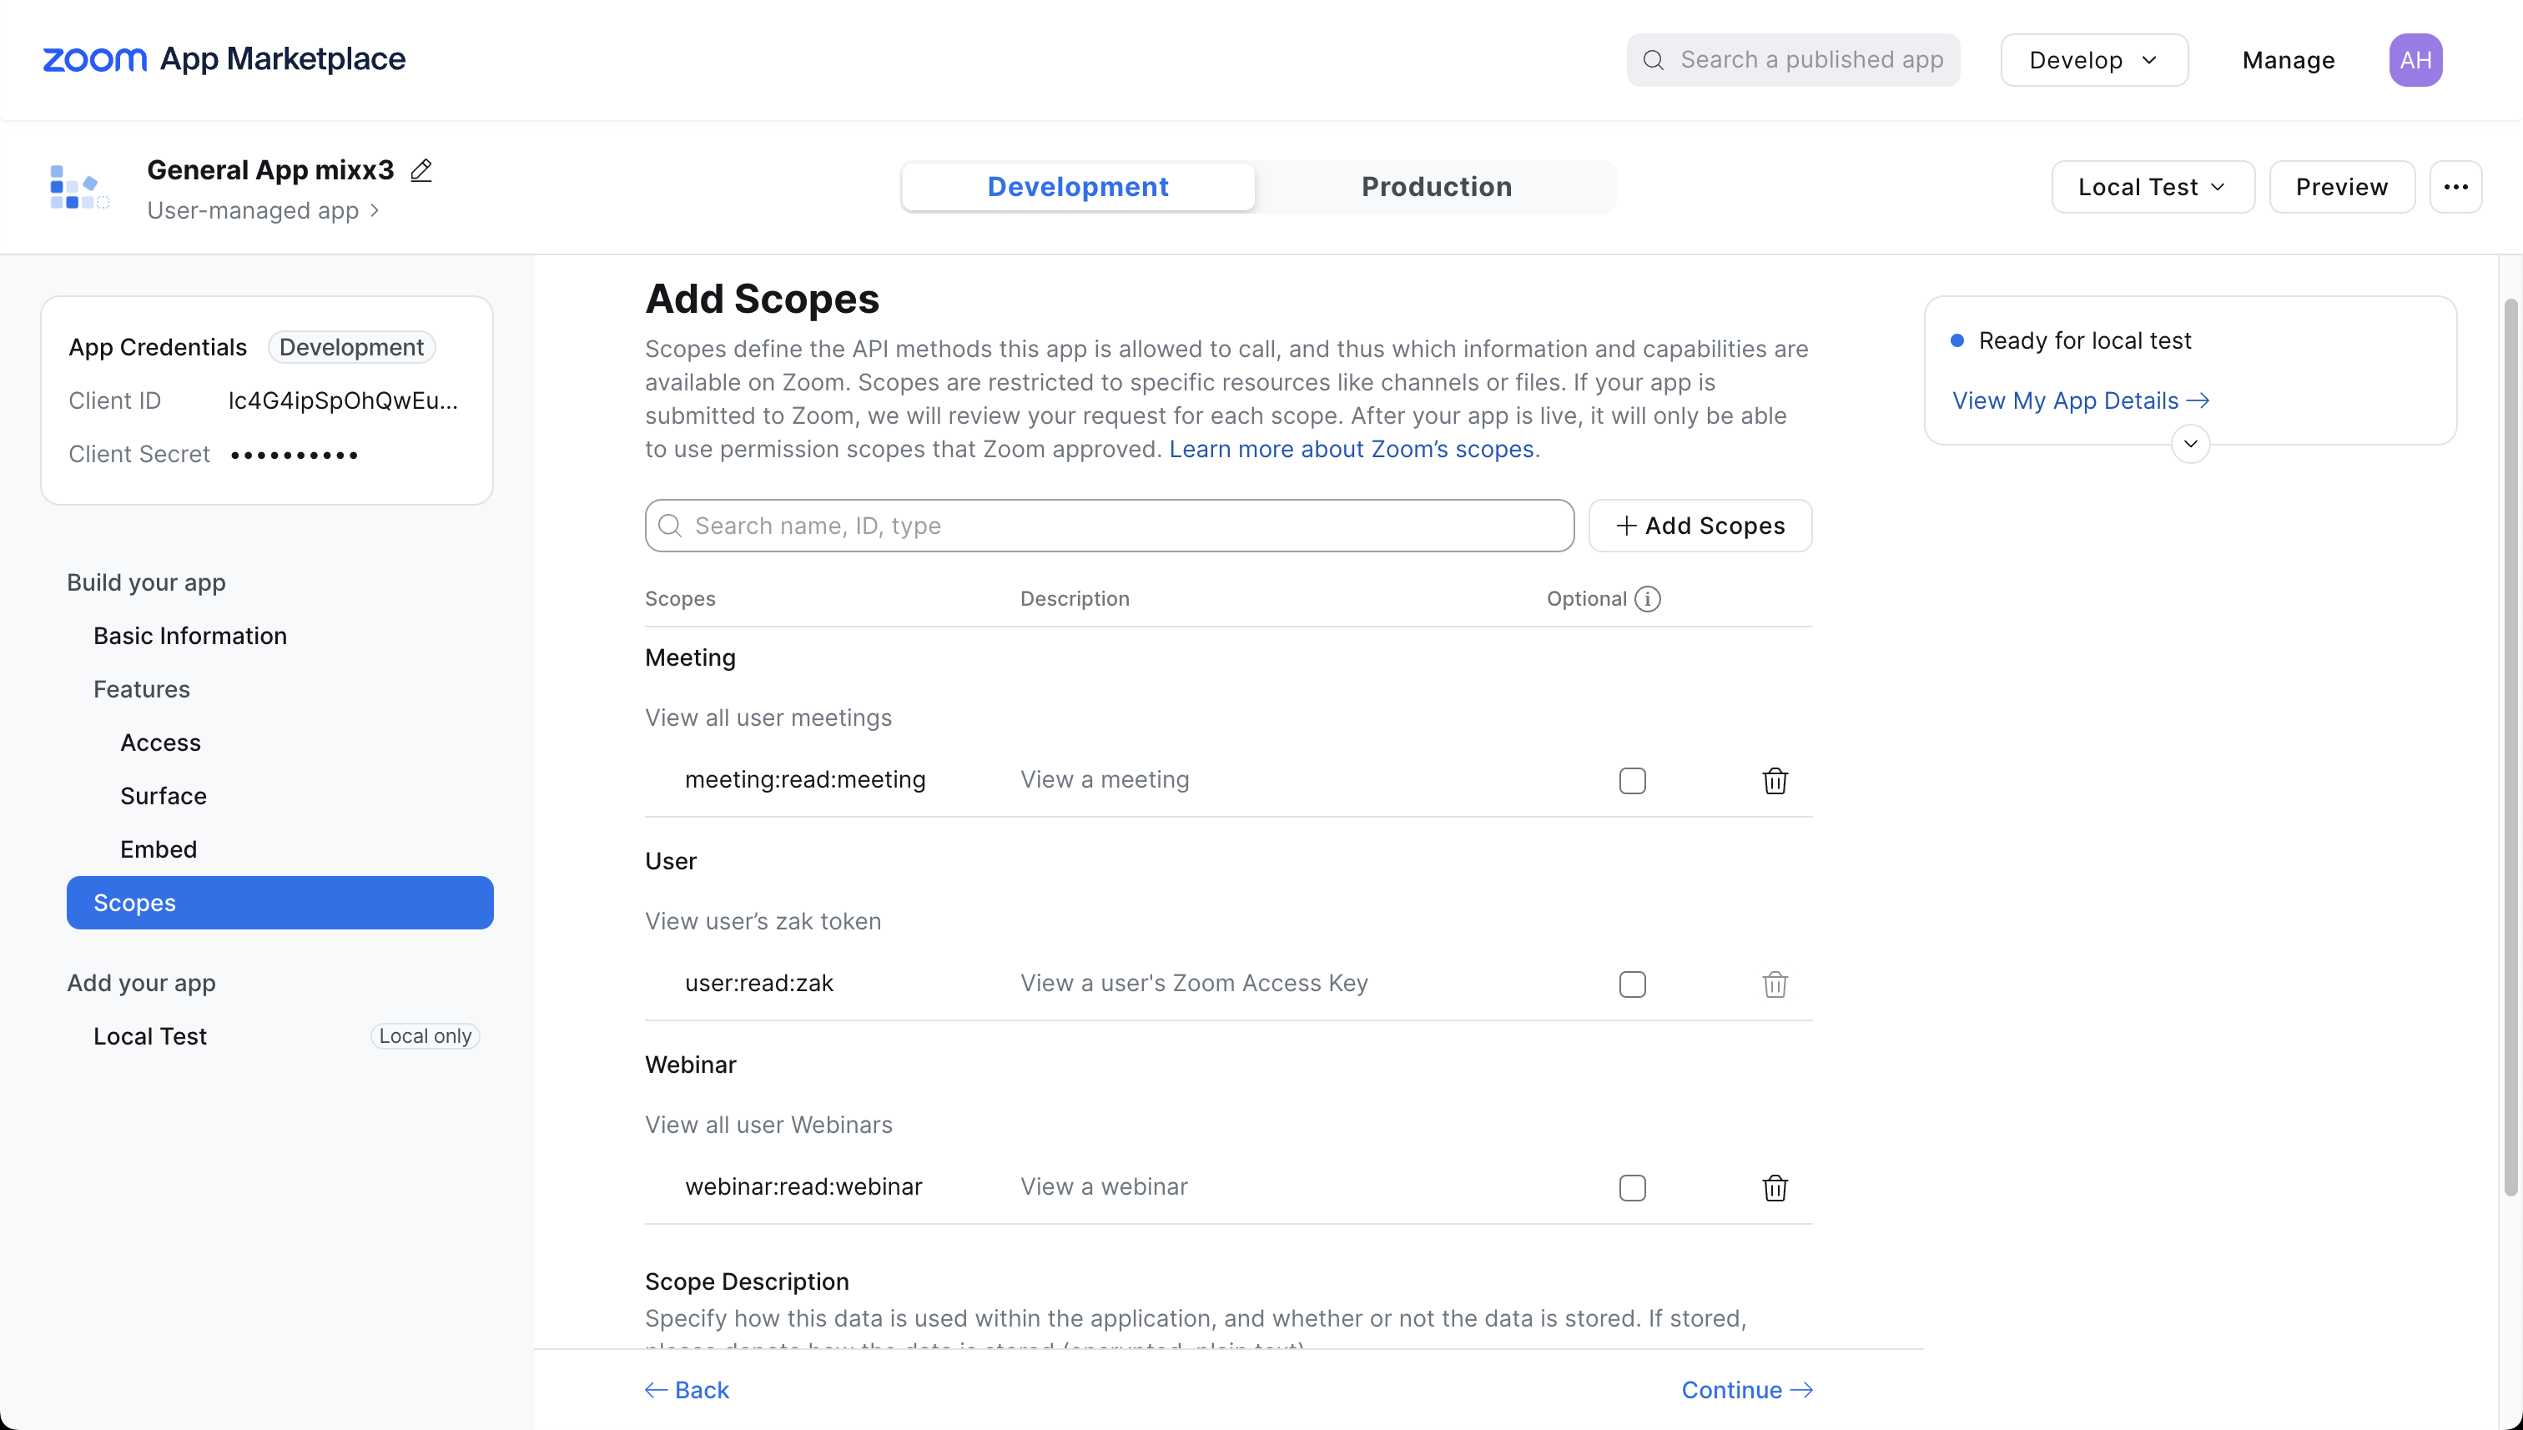Click the vertical page scrollbar
This screenshot has width=2523, height=1430.
point(2511,747)
